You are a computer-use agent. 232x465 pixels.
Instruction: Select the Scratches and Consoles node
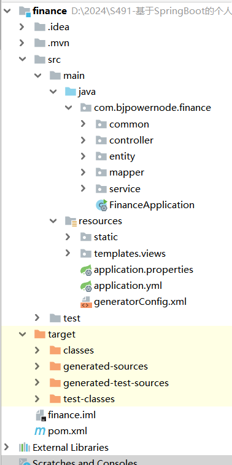point(85,462)
